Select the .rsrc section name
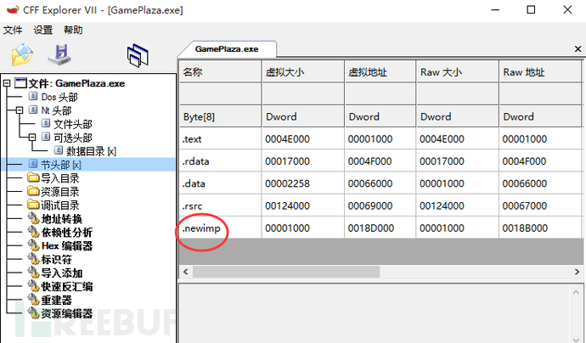The height and width of the screenshot is (343, 586). [x=192, y=205]
